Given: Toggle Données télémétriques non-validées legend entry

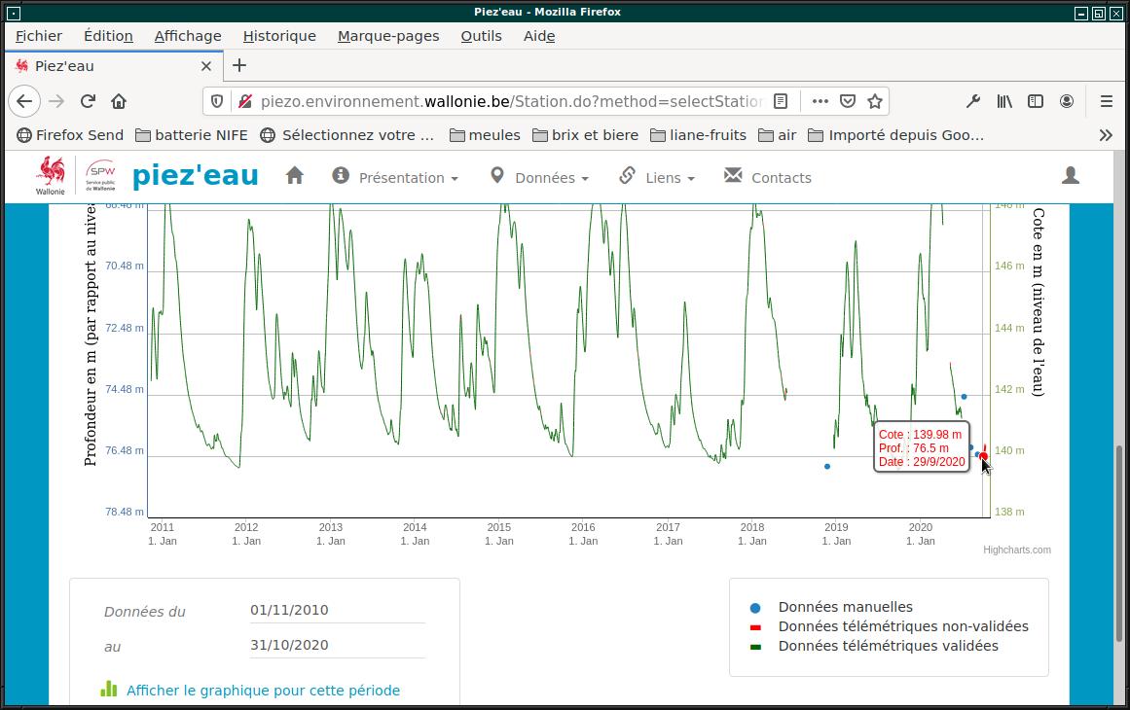Looking at the screenshot, I should [x=890, y=626].
